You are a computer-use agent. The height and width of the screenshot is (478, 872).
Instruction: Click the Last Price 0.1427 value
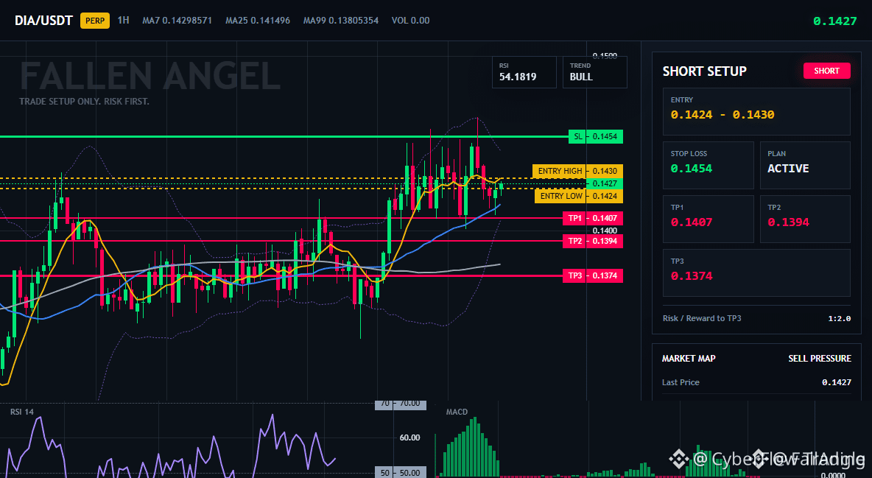coord(837,382)
